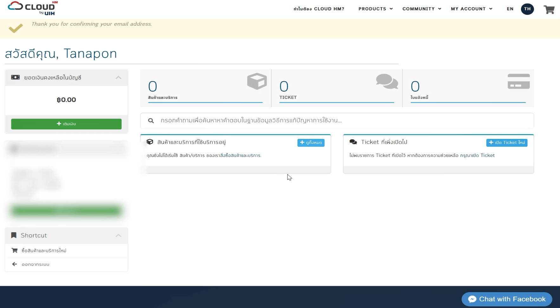
Task: Open the ใบแจ้งหนี้ counter tile
Action: tap(468, 88)
